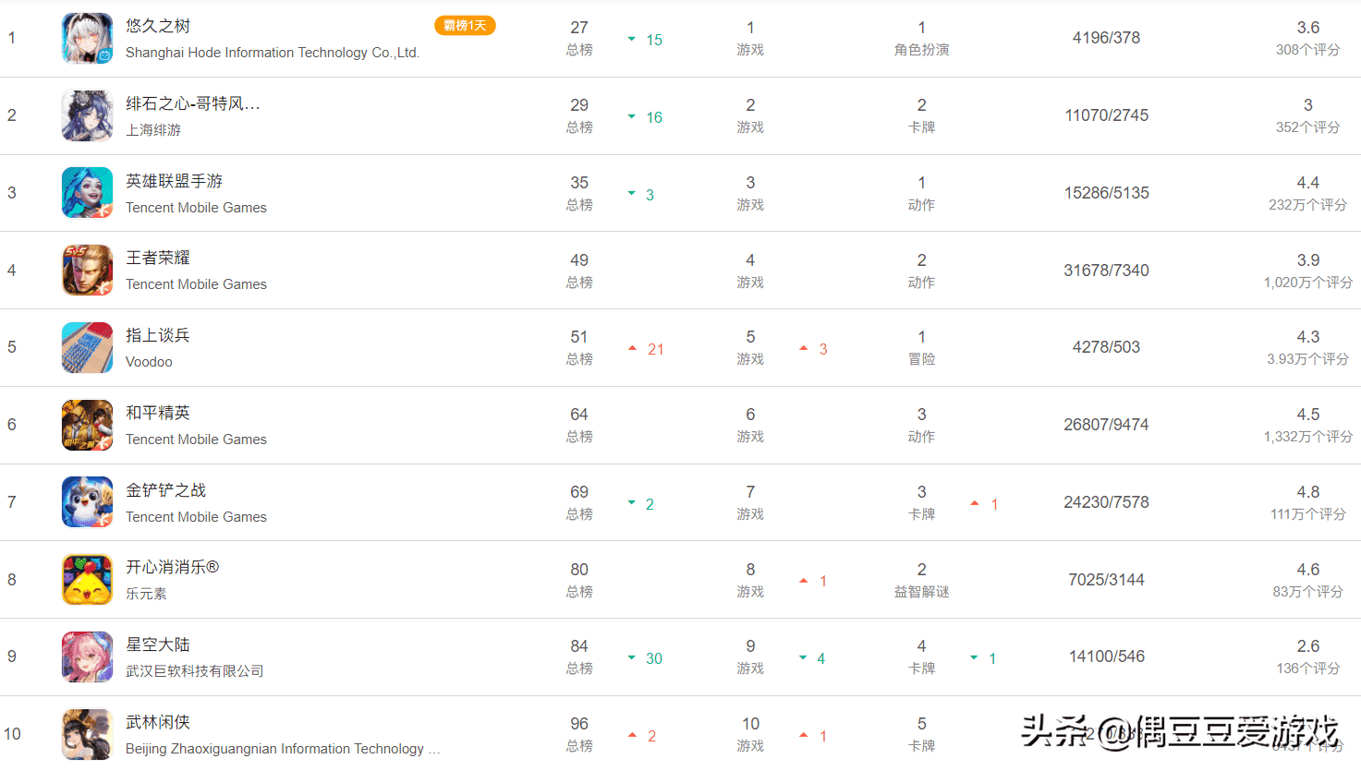
Task: Click the 角色扮演 category rank for 悠久之树
Action: (921, 38)
